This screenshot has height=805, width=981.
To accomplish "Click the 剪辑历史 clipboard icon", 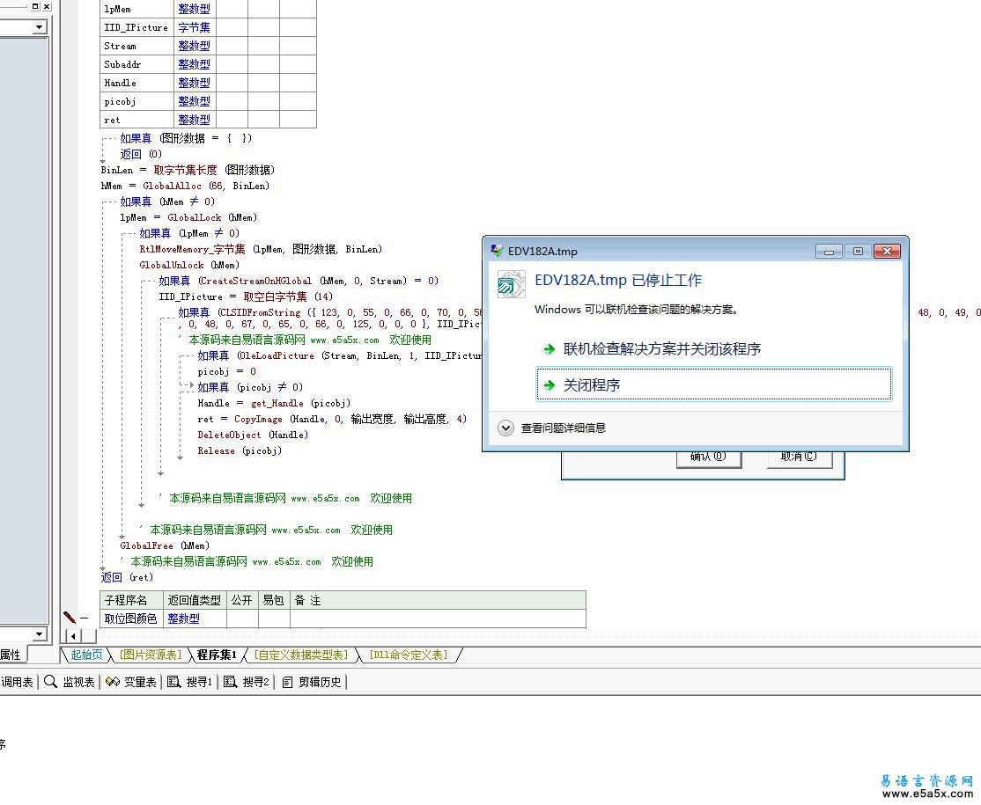I will click(287, 682).
